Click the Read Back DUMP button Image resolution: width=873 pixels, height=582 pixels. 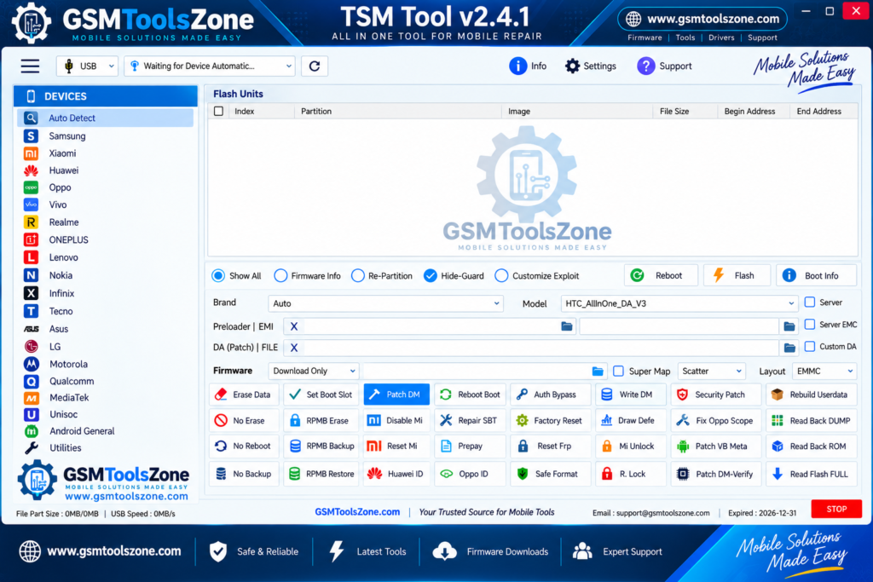tap(811, 421)
